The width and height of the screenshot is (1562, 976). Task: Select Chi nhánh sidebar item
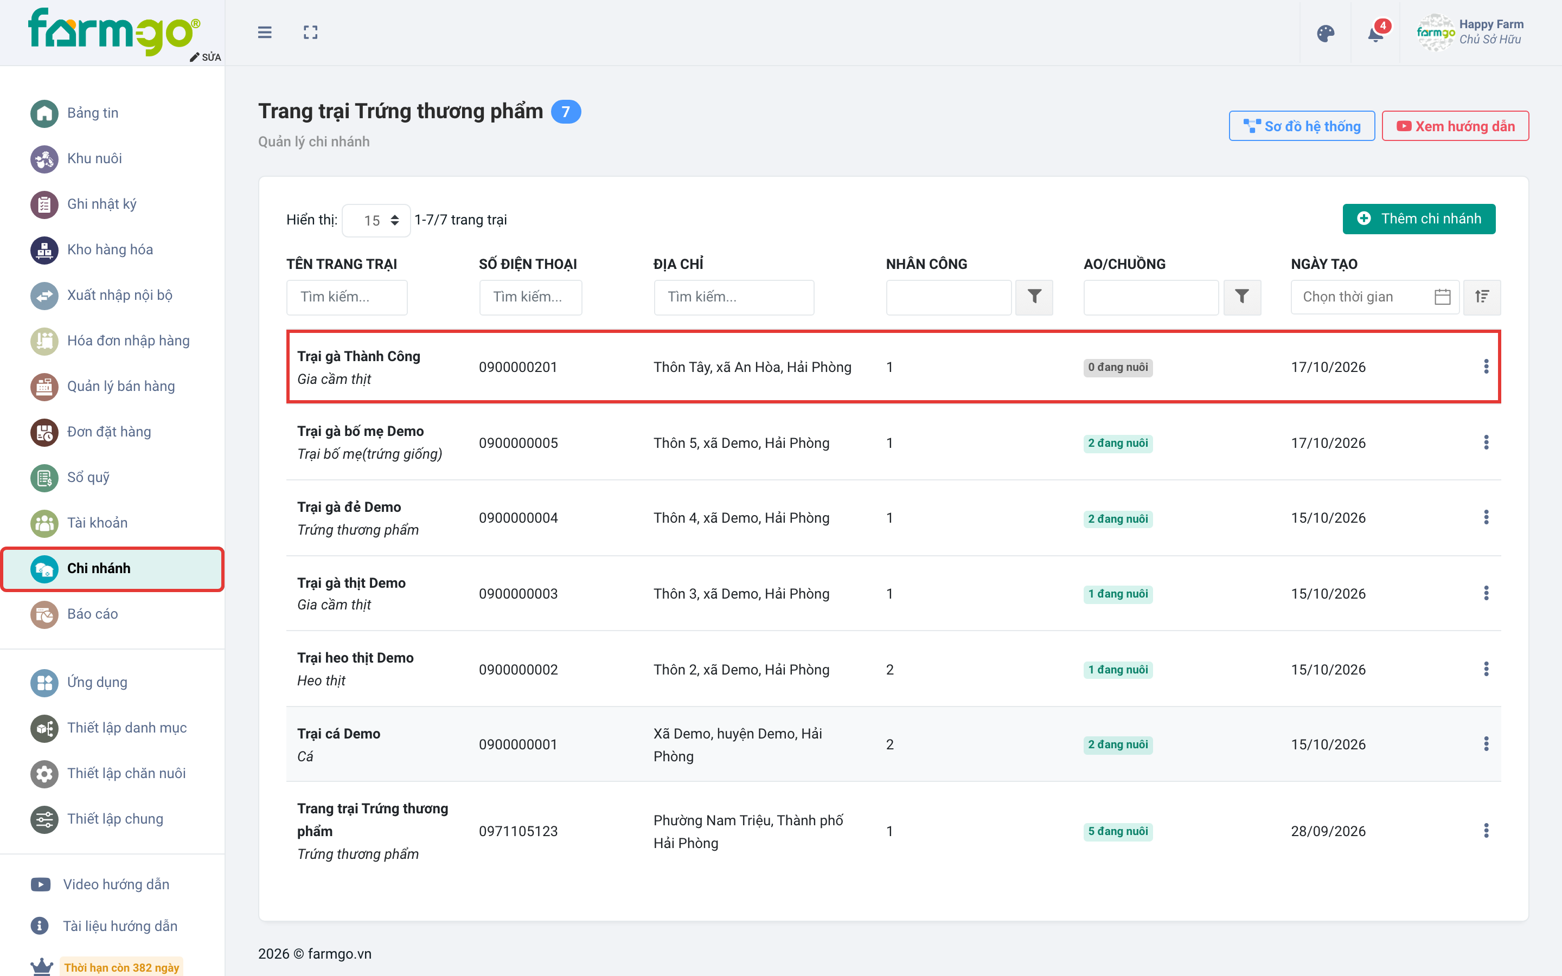click(x=112, y=568)
